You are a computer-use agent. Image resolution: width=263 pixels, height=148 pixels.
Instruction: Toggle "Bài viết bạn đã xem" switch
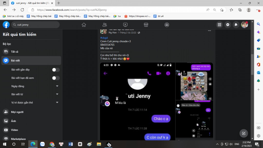point(56,78)
